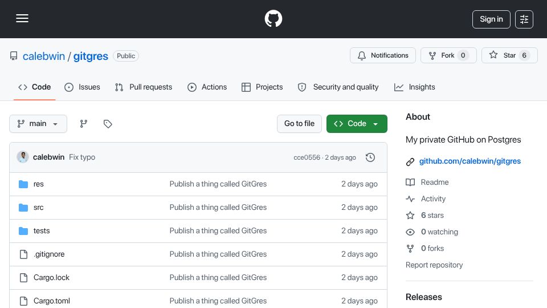This screenshot has height=308, width=547.
Task: Open github.com/calebwin/gitgres website link
Action: [x=470, y=161]
